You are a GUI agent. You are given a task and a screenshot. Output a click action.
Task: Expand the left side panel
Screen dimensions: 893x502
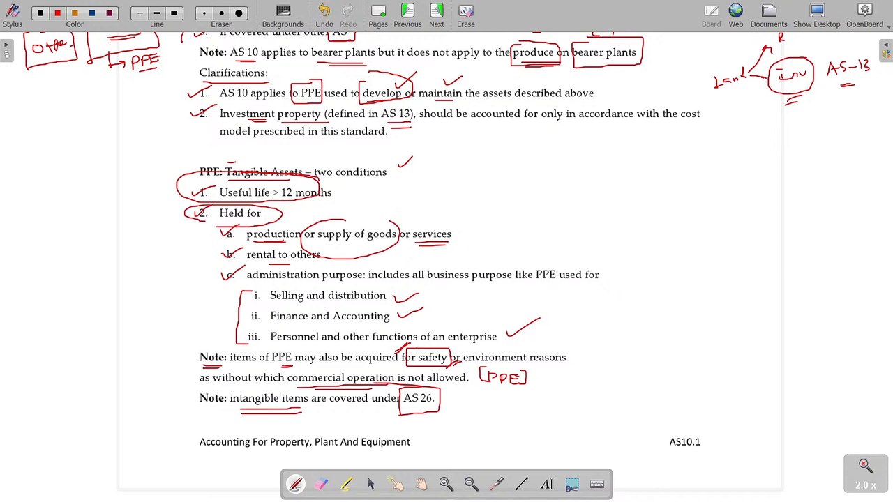6,52
